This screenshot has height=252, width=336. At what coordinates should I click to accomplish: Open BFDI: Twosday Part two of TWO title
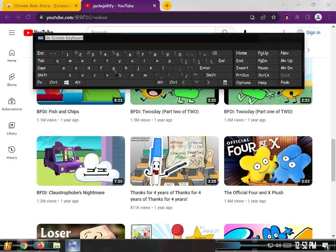[164, 112]
